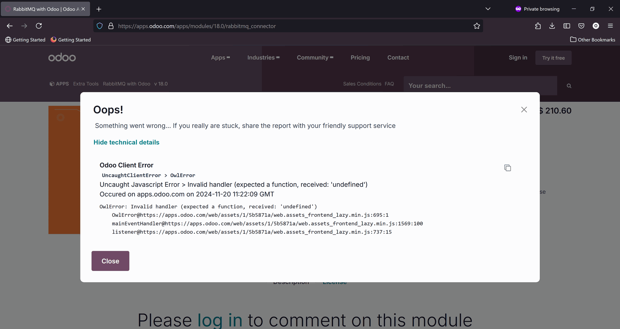
Task: Open the downloads arrow icon
Action: click(552, 26)
